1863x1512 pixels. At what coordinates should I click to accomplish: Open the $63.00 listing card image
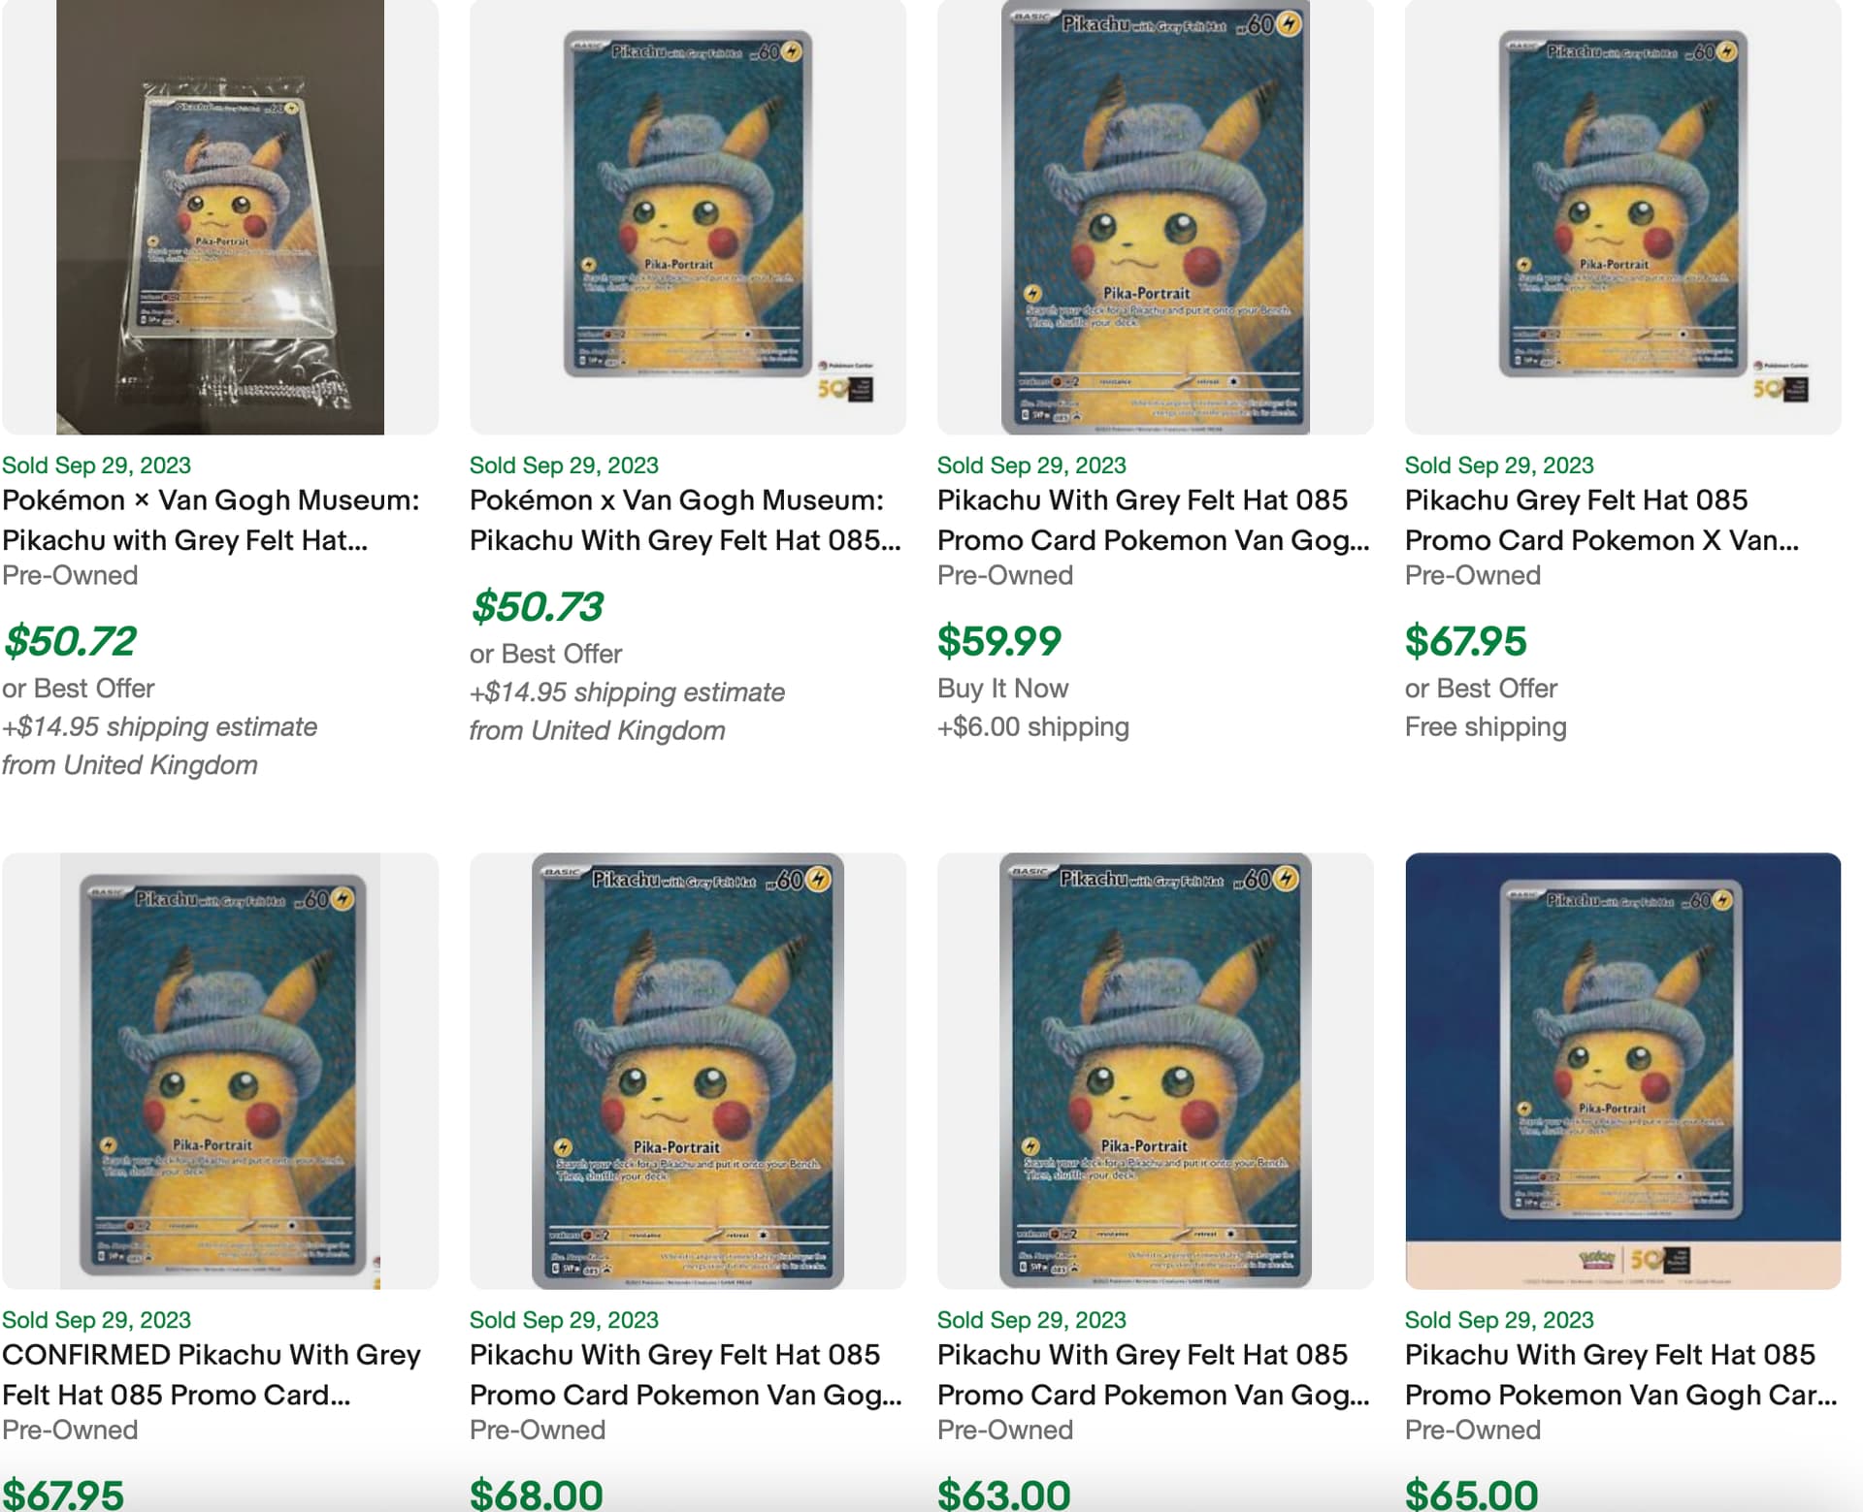click(x=1156, y=1071)
